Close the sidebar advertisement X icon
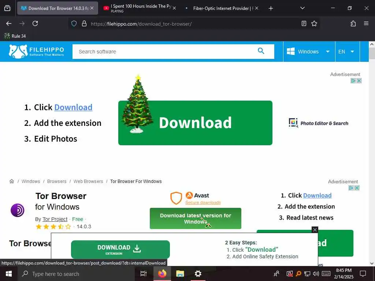This screenshot has width=375, height=281. click(x=357, y=188)
